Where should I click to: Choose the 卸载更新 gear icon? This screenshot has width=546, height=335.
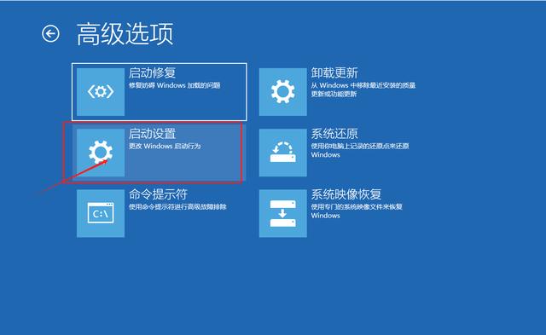tap(282, 92)
